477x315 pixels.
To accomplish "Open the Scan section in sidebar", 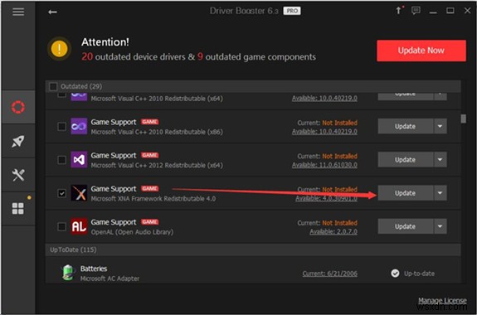I will pyautogui.click(x=18, y=107).
